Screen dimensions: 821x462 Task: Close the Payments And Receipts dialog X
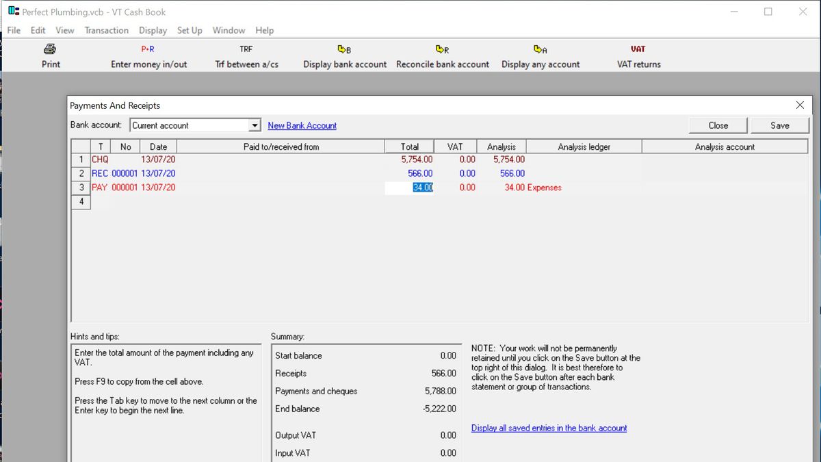point(800,105)
